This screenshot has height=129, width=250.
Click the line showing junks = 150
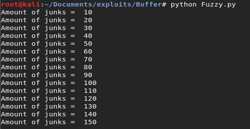tap(49, 122)
